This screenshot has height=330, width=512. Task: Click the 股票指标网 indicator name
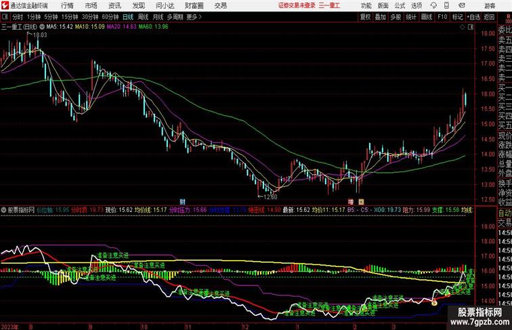21,210
